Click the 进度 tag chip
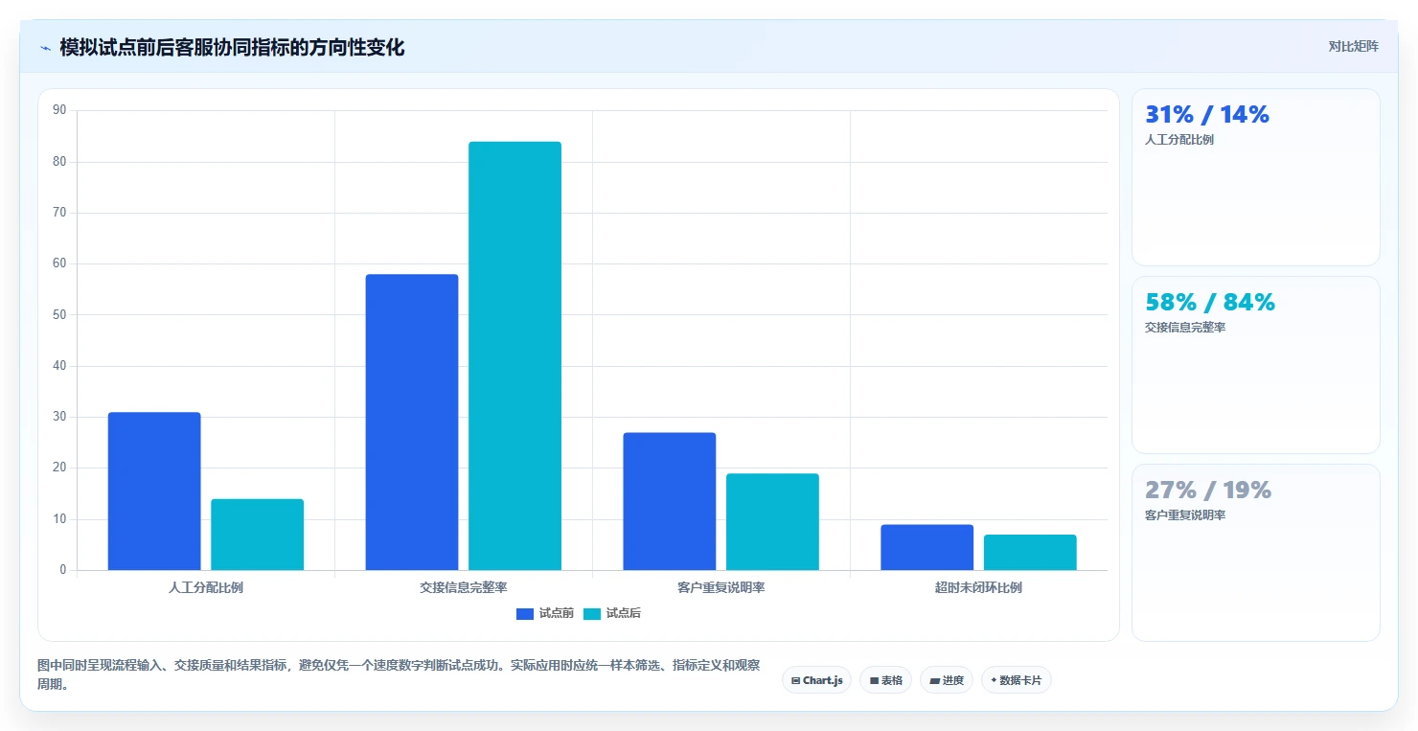This screenshot has height=731, width=1418. coord(946,680)
